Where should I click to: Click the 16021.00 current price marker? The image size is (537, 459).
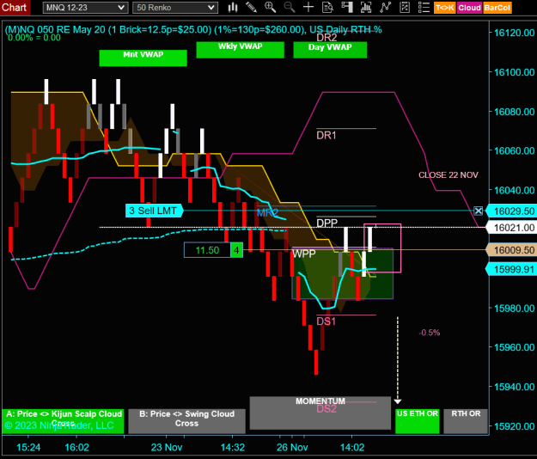pyautogui.click(x=511, y=228)
